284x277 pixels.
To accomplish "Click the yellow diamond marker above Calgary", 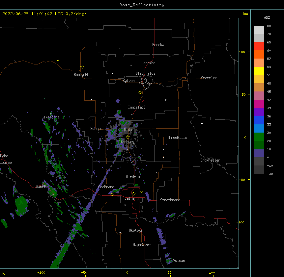I will pyautogui.click(x=133, y=194).
